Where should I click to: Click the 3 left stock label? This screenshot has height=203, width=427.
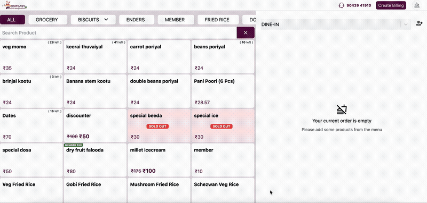pyautogui.click(x=56, y=77)
